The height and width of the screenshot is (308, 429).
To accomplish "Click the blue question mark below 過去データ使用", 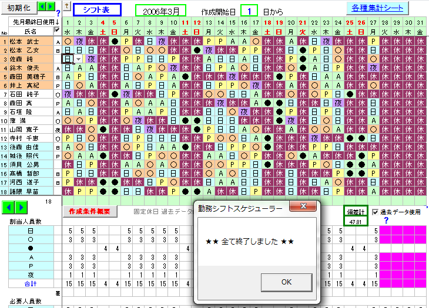I will click(386, 221).
